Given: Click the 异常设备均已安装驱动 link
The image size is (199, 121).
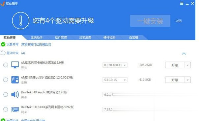Looking at the screenshot, I should [x=36, y=44].
